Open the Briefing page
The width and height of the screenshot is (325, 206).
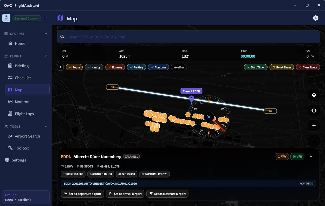[27, 66]
